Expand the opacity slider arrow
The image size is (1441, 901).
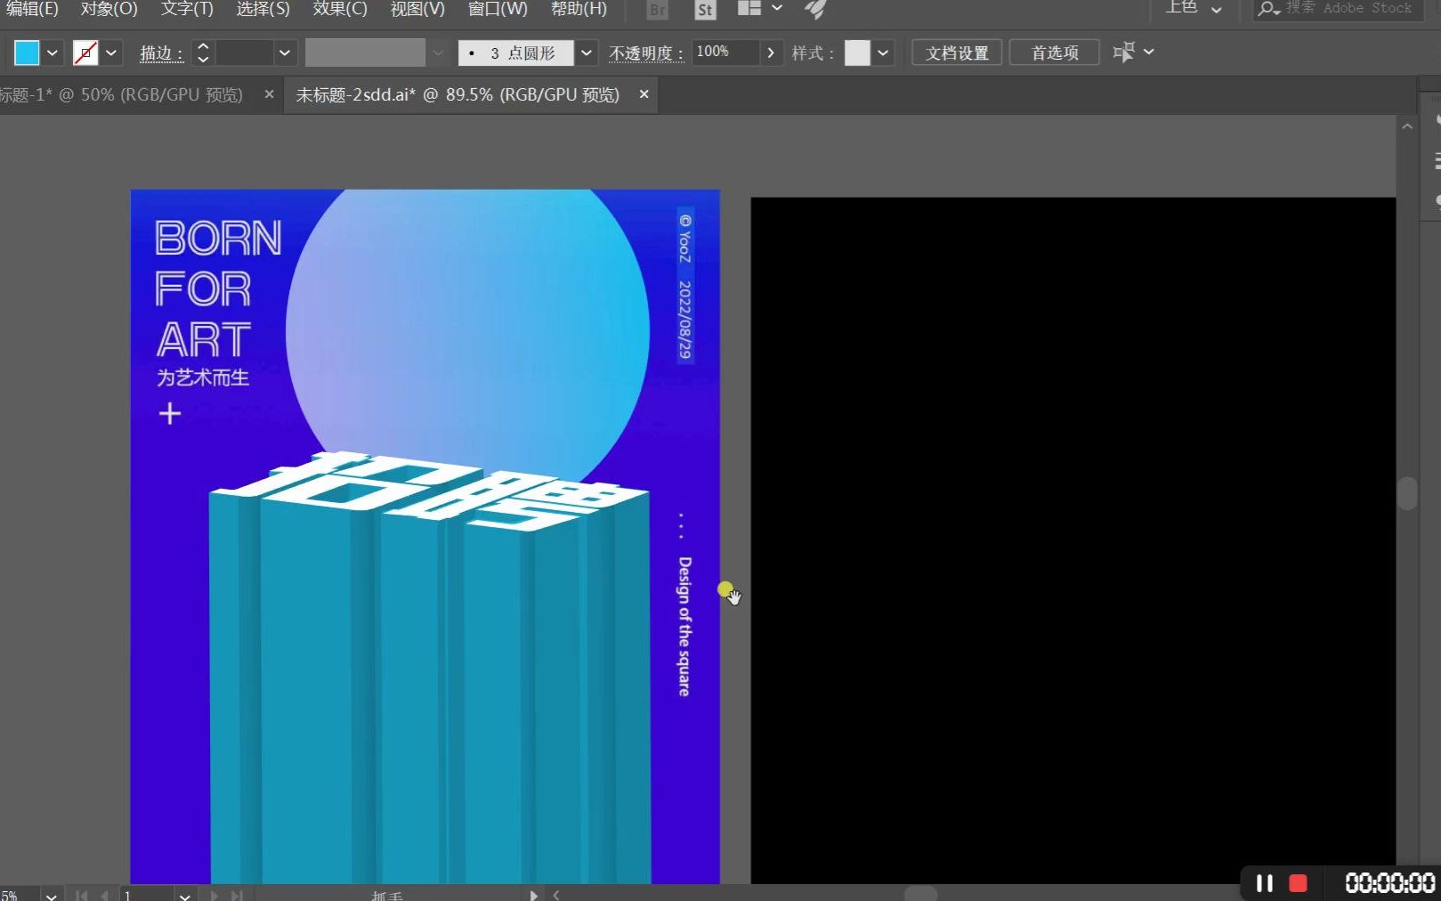[771, 53]
